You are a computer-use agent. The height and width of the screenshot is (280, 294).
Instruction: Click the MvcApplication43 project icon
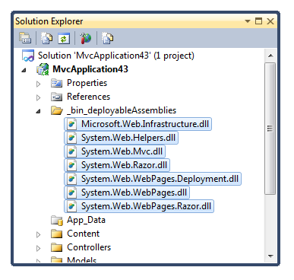click(x=43, y=69)
